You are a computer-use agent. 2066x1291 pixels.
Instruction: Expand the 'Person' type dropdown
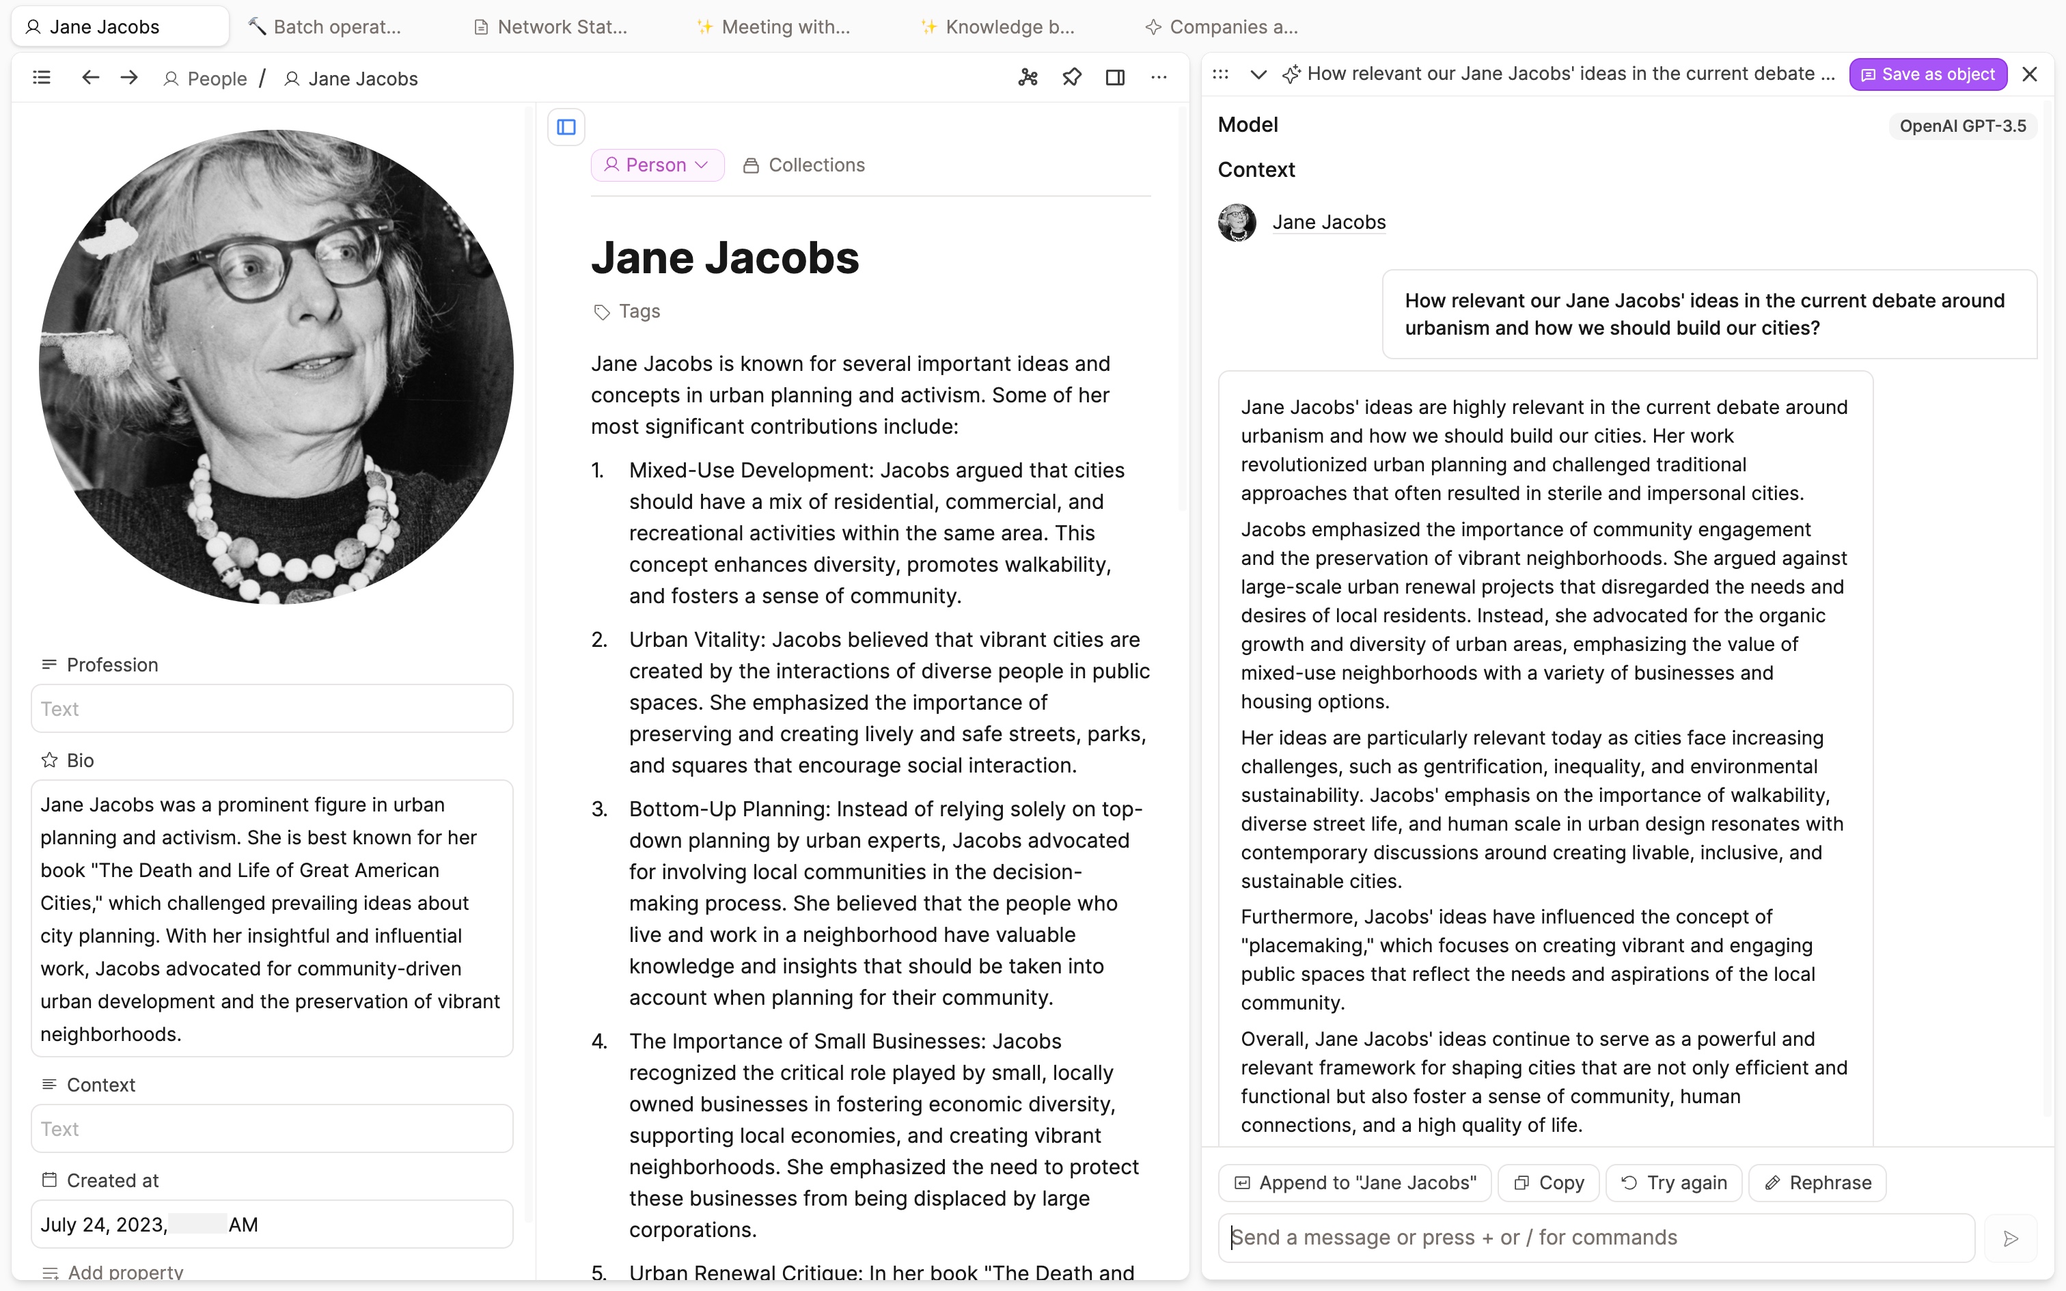[657, 165]
